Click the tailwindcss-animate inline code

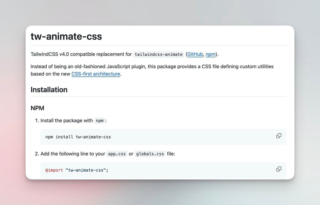159,54
